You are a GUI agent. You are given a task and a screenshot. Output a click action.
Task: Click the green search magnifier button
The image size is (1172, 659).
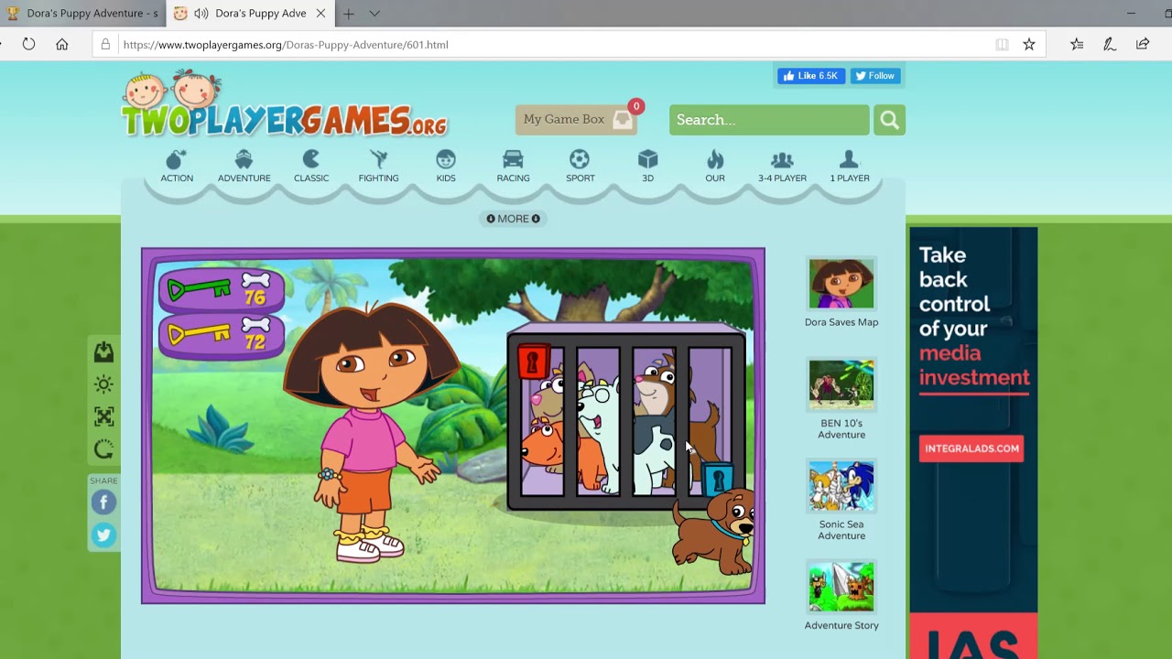[x=889, y=120]
